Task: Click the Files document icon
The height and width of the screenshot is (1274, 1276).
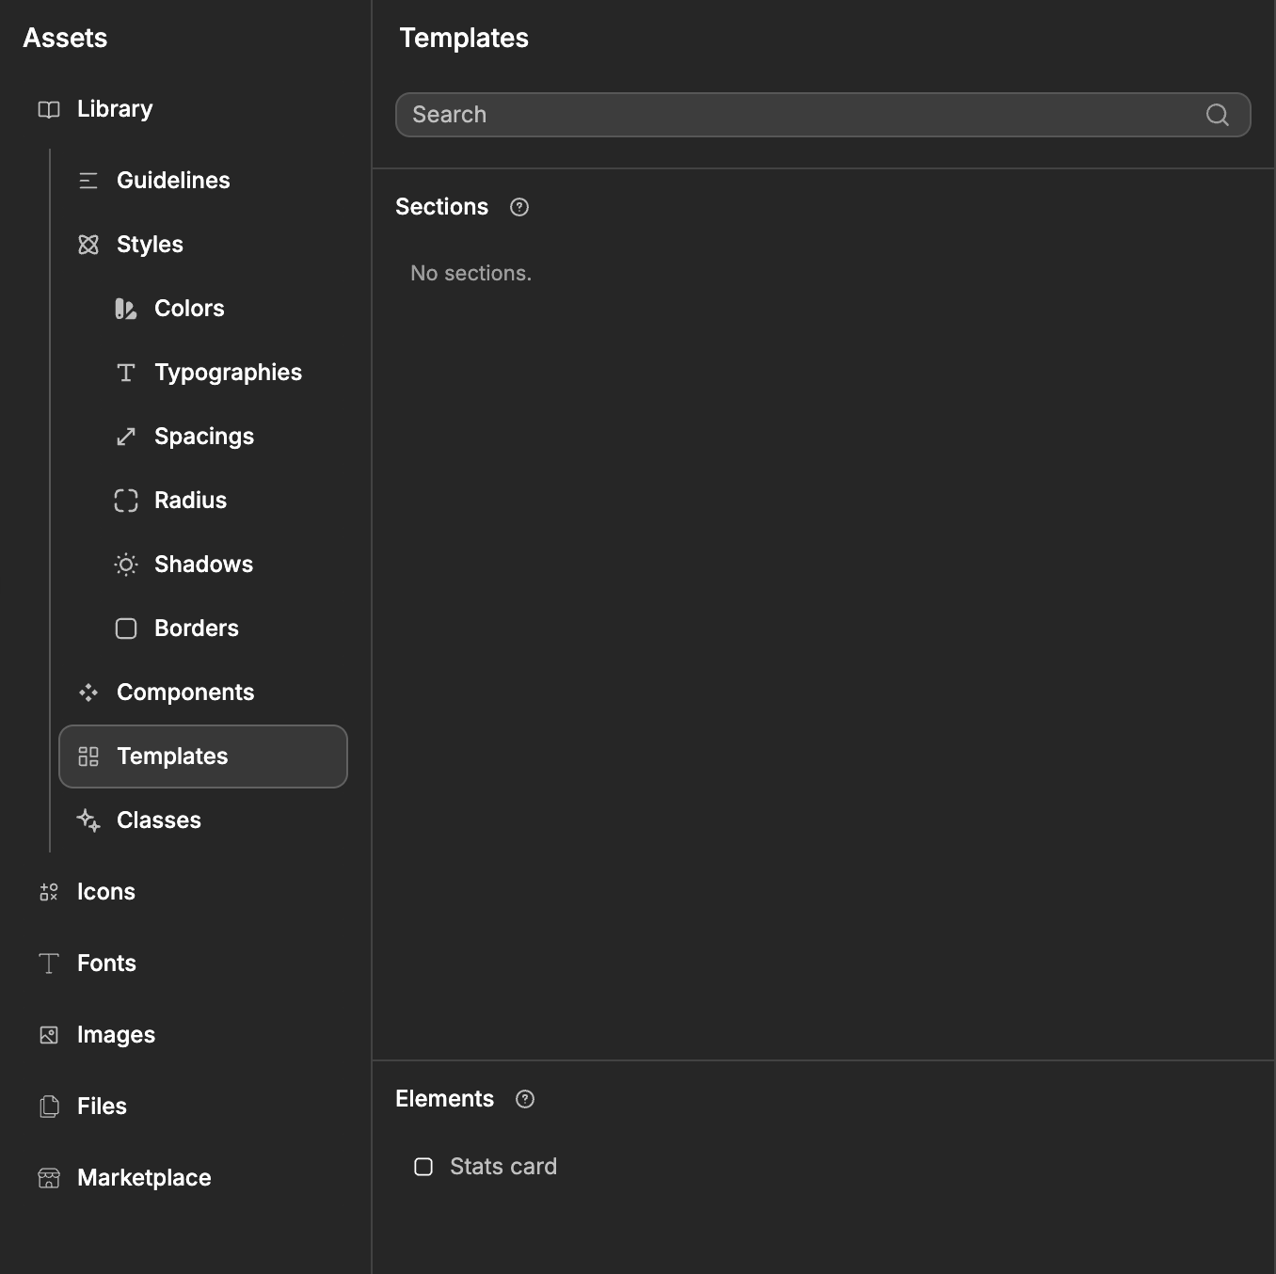Action: [49, 1107]
